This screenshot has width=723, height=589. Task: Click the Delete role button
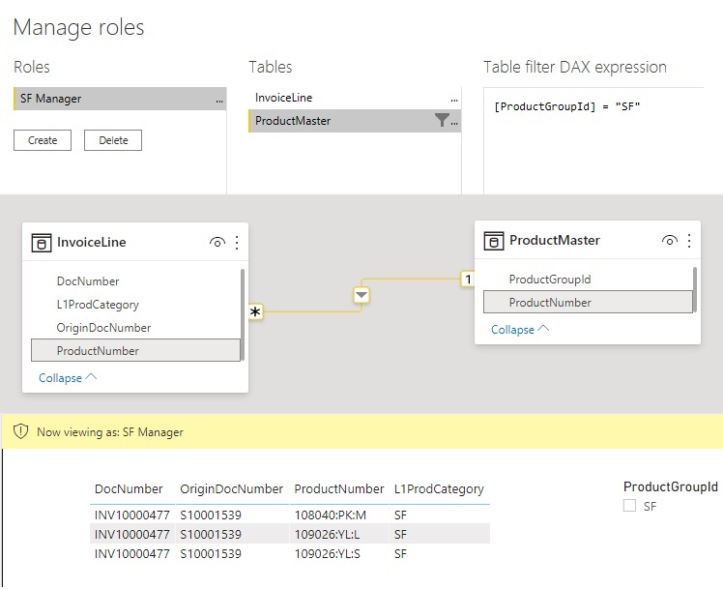tap(113, 140)
